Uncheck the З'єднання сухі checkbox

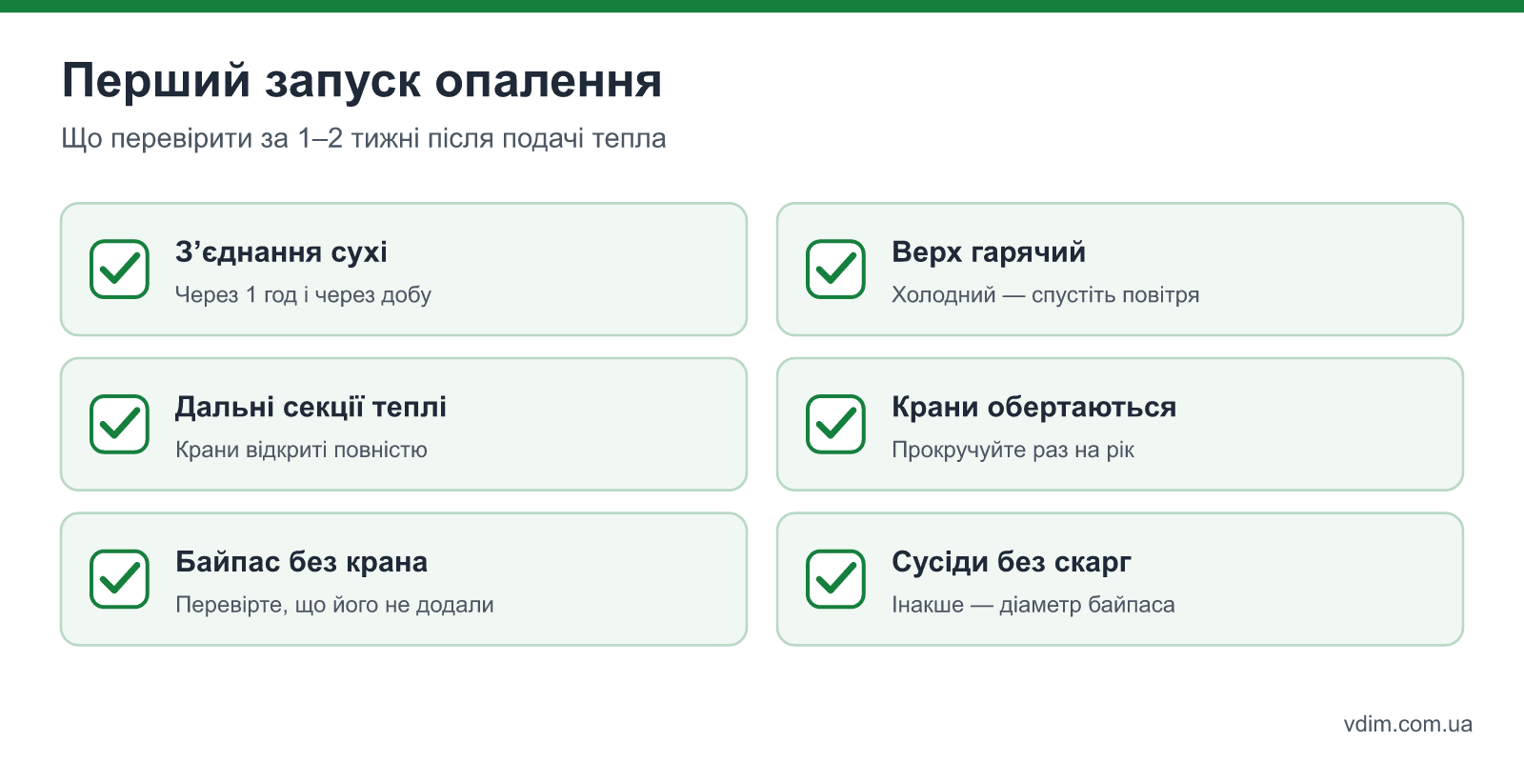coord(119,269)
